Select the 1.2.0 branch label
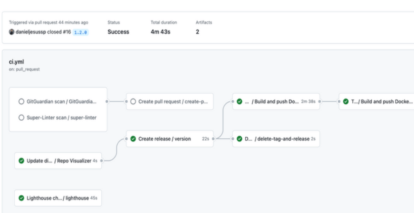The image size is (414, 213). (80, 32)
